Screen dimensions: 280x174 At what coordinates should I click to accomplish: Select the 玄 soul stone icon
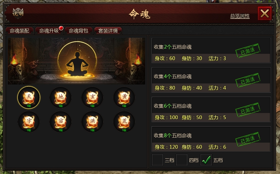92,97
